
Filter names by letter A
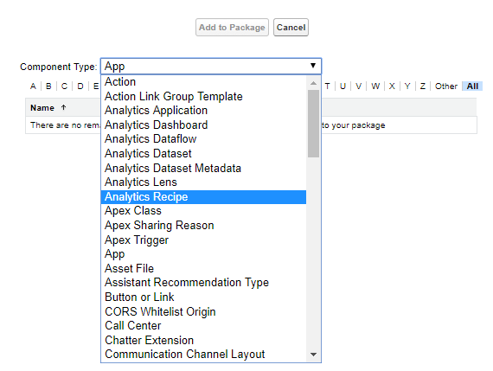33,86
